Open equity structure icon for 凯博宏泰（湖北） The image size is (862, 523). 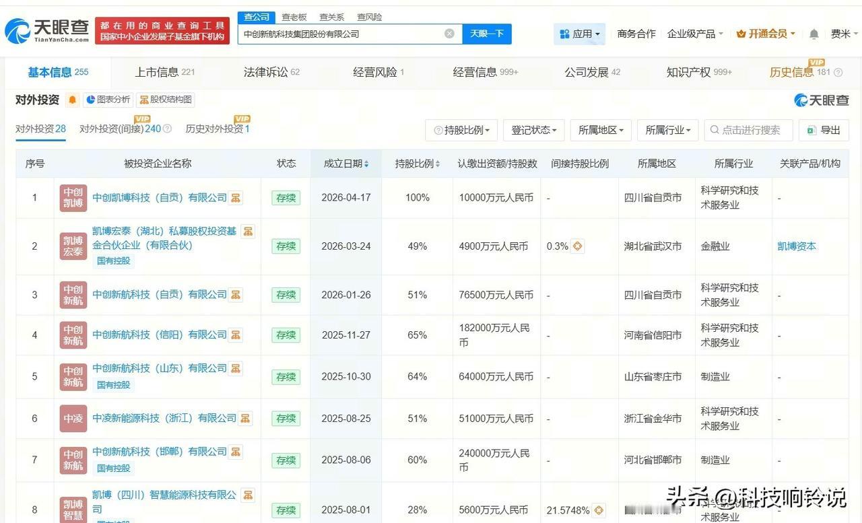[248, 232]
